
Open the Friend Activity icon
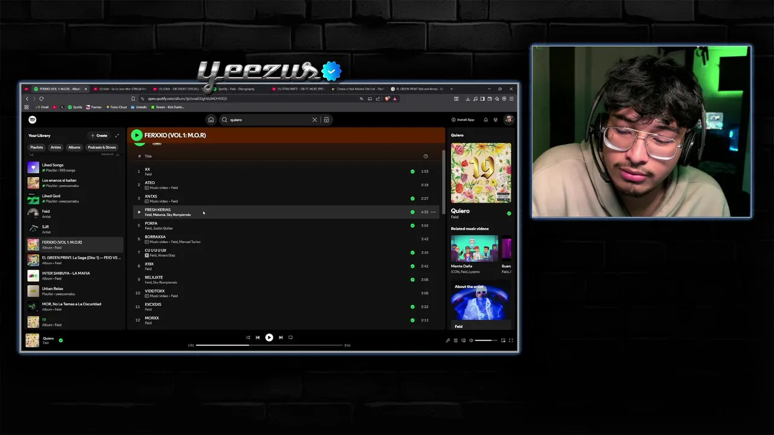[496, 120]
